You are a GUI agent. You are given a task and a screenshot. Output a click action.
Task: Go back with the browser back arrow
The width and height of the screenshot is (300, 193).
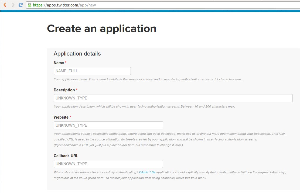click(5, 5)
